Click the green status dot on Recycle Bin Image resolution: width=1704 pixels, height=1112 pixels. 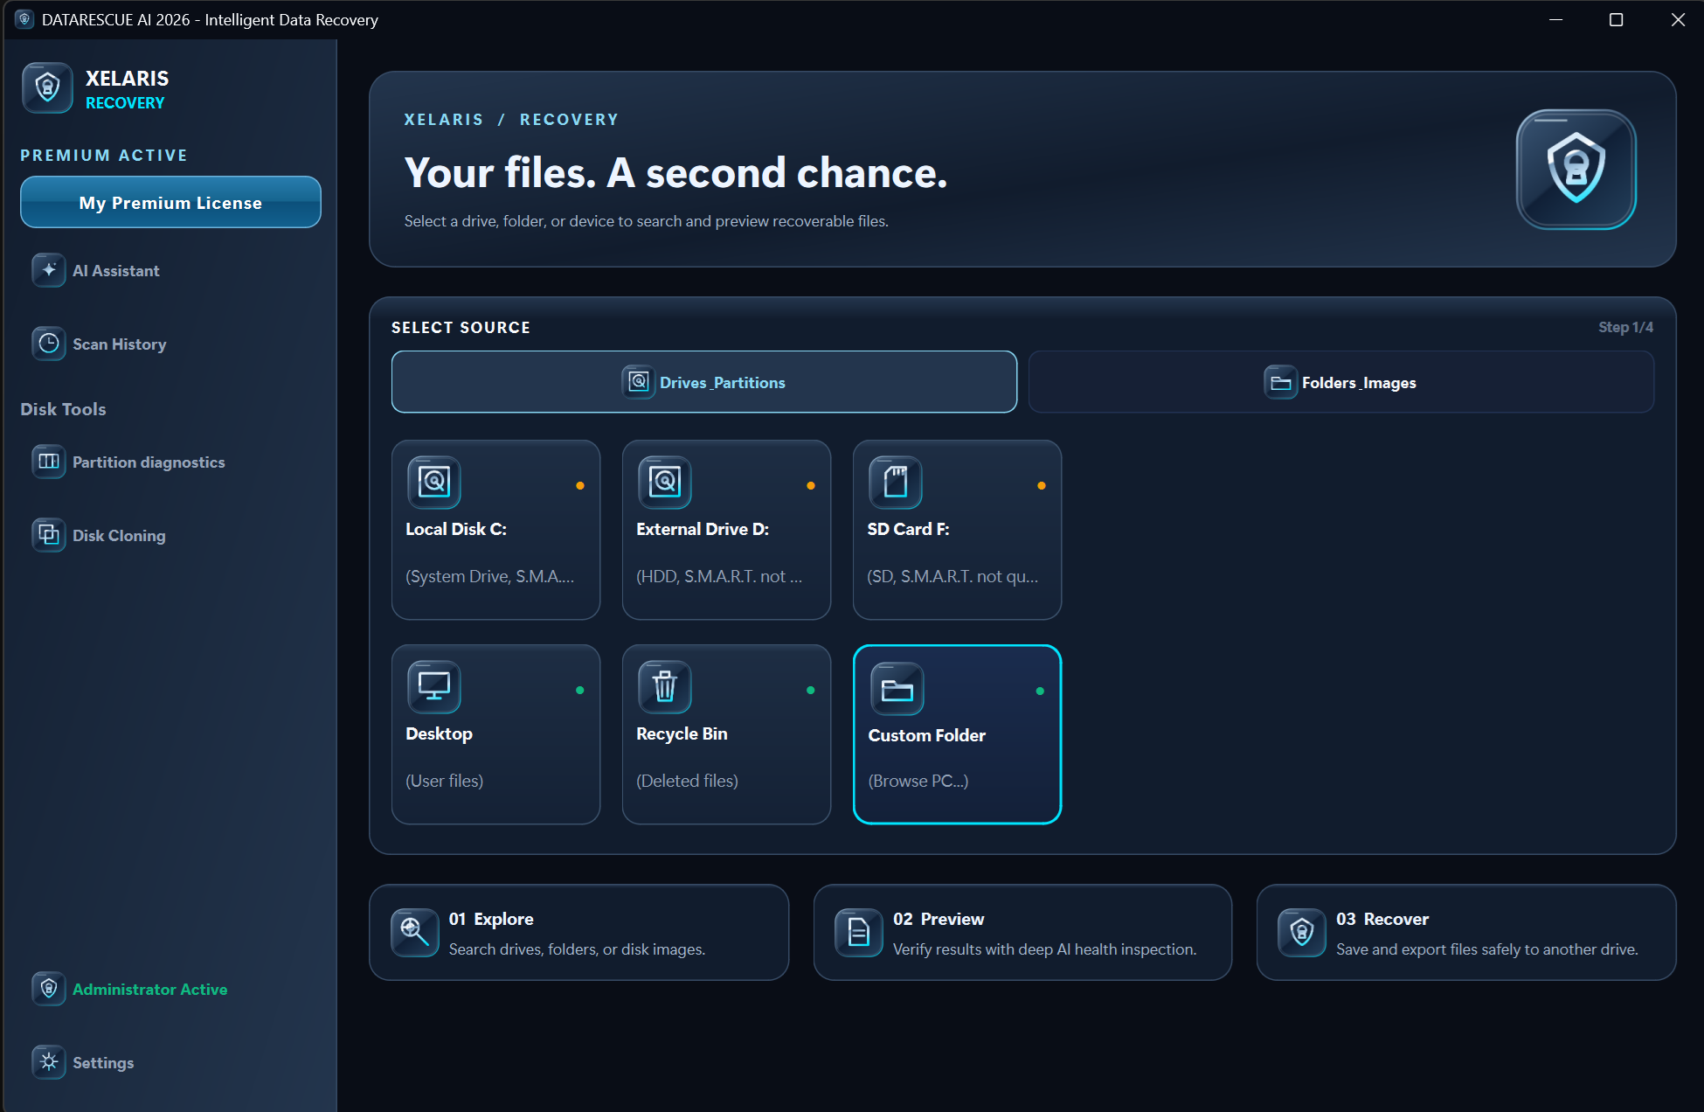point(811,690)
